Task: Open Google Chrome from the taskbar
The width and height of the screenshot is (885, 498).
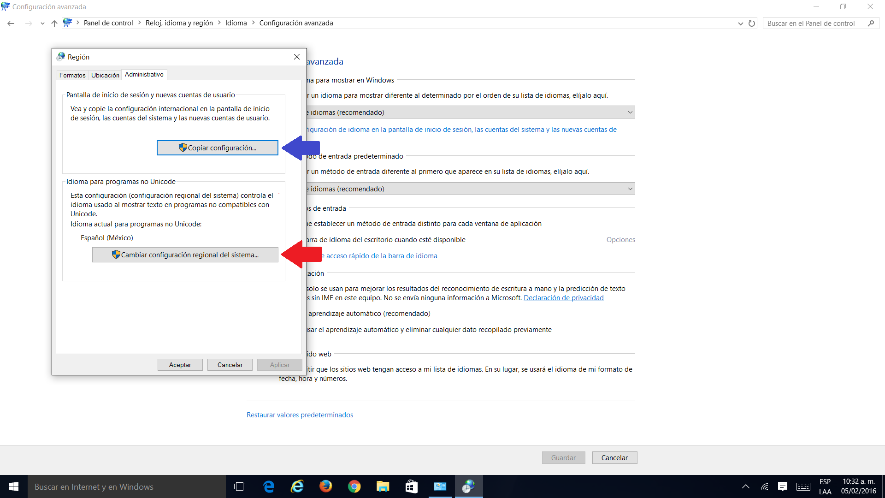Action: [x=354, y=486]
